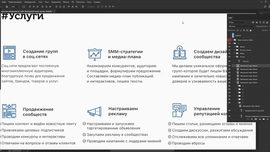Click the auto-select layer icon in options bar
270x152 pixels.
7,7
